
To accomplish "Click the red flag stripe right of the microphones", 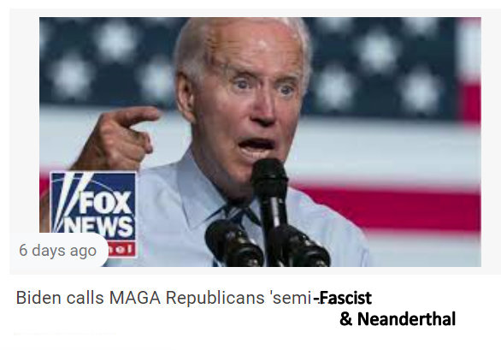I will tap(392, 206).
